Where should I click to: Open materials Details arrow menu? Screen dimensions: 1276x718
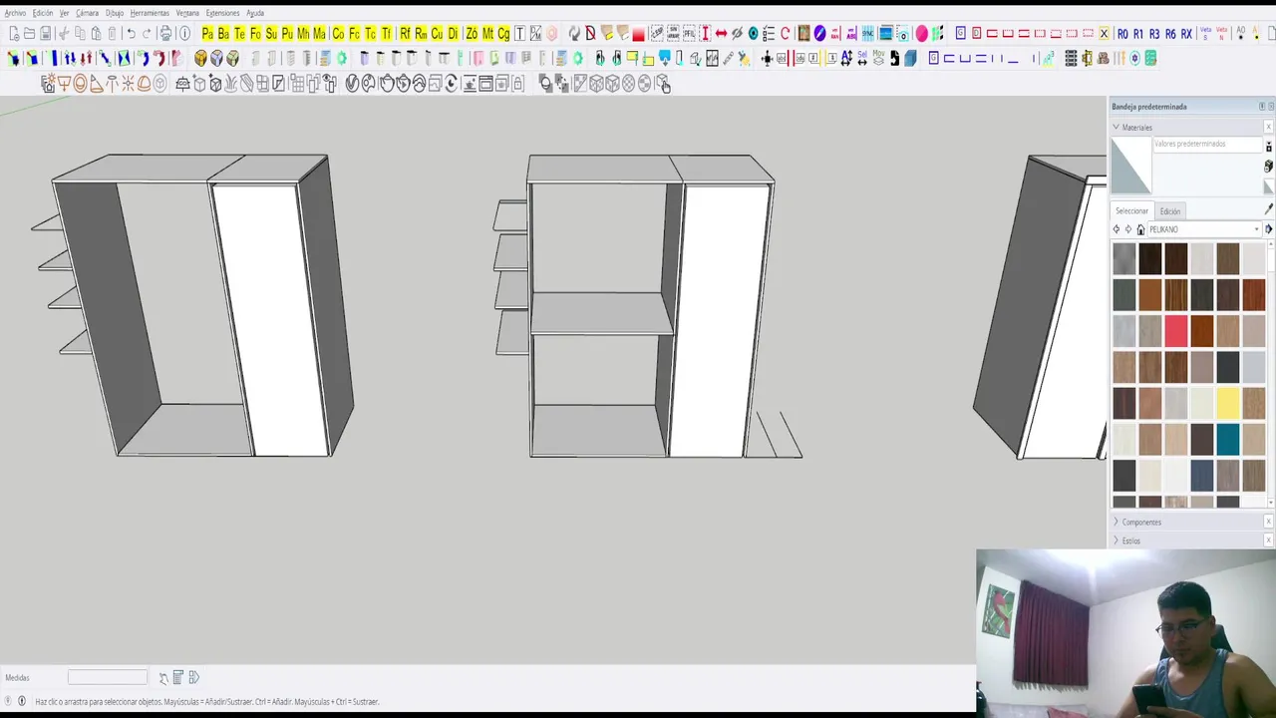click(1268, 228)
